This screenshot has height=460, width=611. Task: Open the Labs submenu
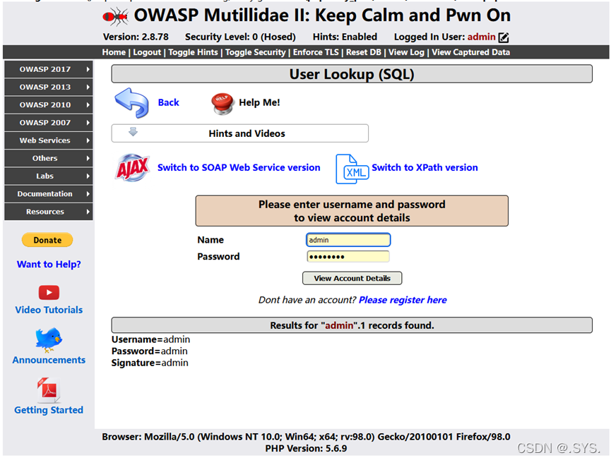[x=49, y=176]
